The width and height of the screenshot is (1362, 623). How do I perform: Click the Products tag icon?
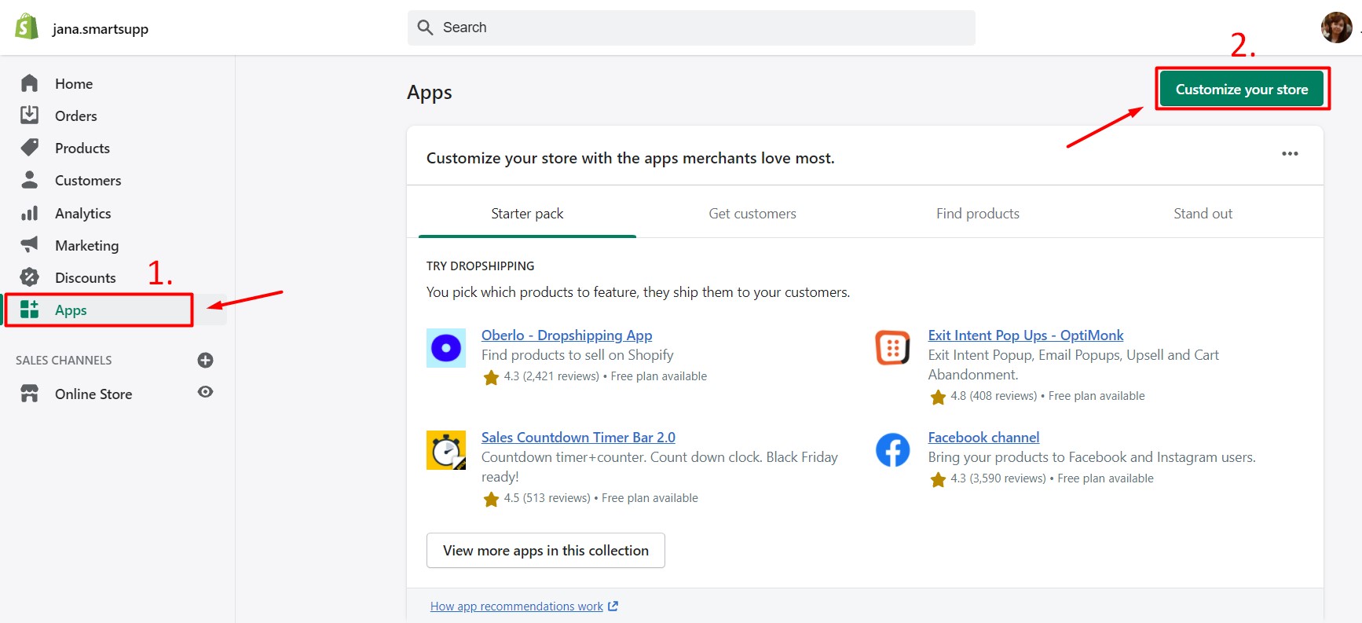[30, 148]
